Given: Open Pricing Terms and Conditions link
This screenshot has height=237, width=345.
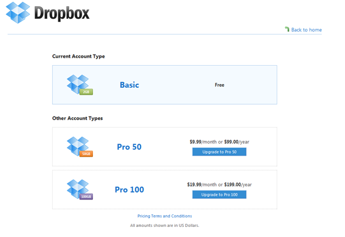Looking at the screenshot, I should [164, 216].
